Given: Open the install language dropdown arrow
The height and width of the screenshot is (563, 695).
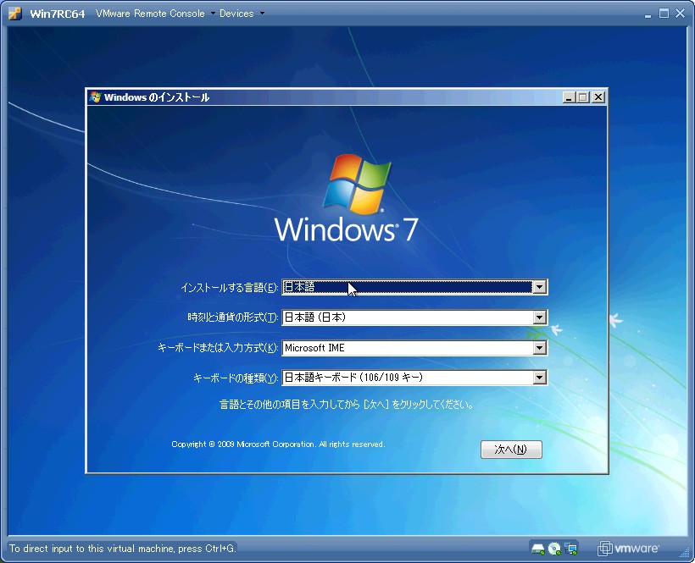Looking at the screenshot, I should tap(539, 287).
